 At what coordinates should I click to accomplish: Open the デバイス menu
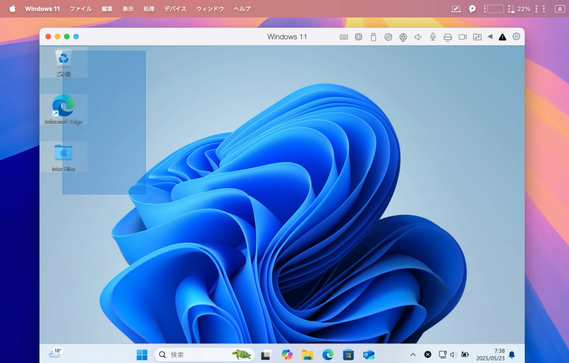click(175, 9)
